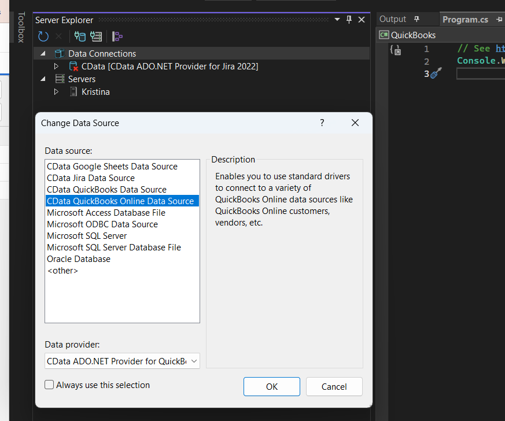
Task: Collapse the Data Connections node
Action: 43,53
